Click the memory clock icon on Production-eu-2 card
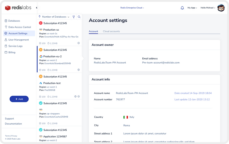This screenshot has width=229, height=144. [48, 70]
